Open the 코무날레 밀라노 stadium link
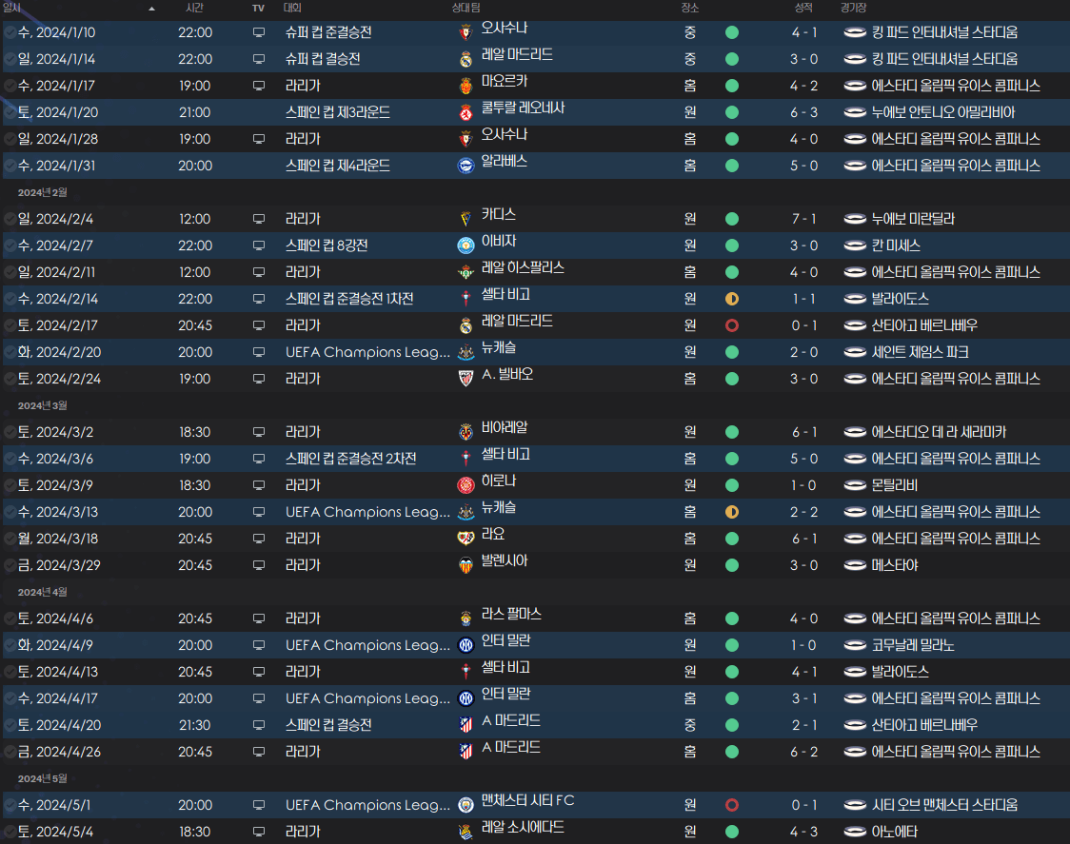Image resolution: width=1070 pixels, height=844 pixels. pos(913,645)
